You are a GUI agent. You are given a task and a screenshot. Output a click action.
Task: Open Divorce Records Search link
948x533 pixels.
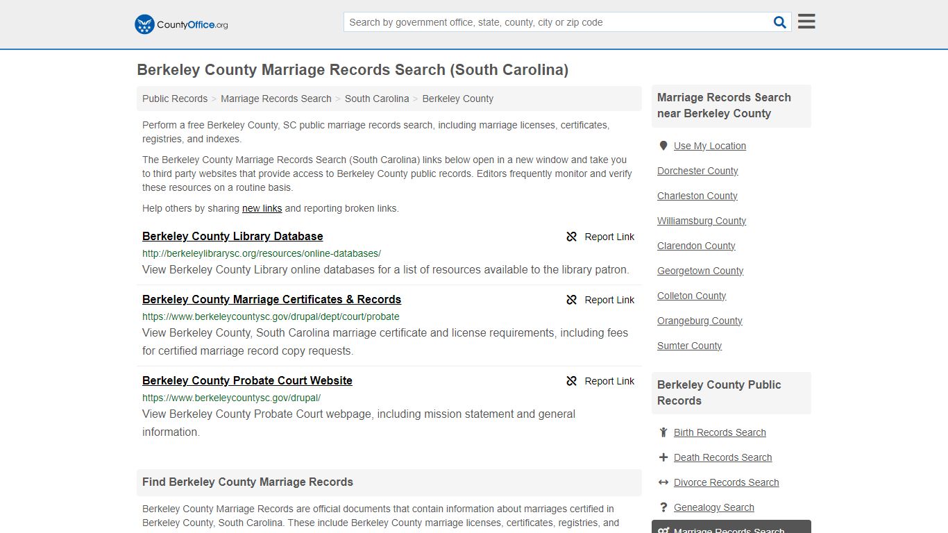pos(726,482)
